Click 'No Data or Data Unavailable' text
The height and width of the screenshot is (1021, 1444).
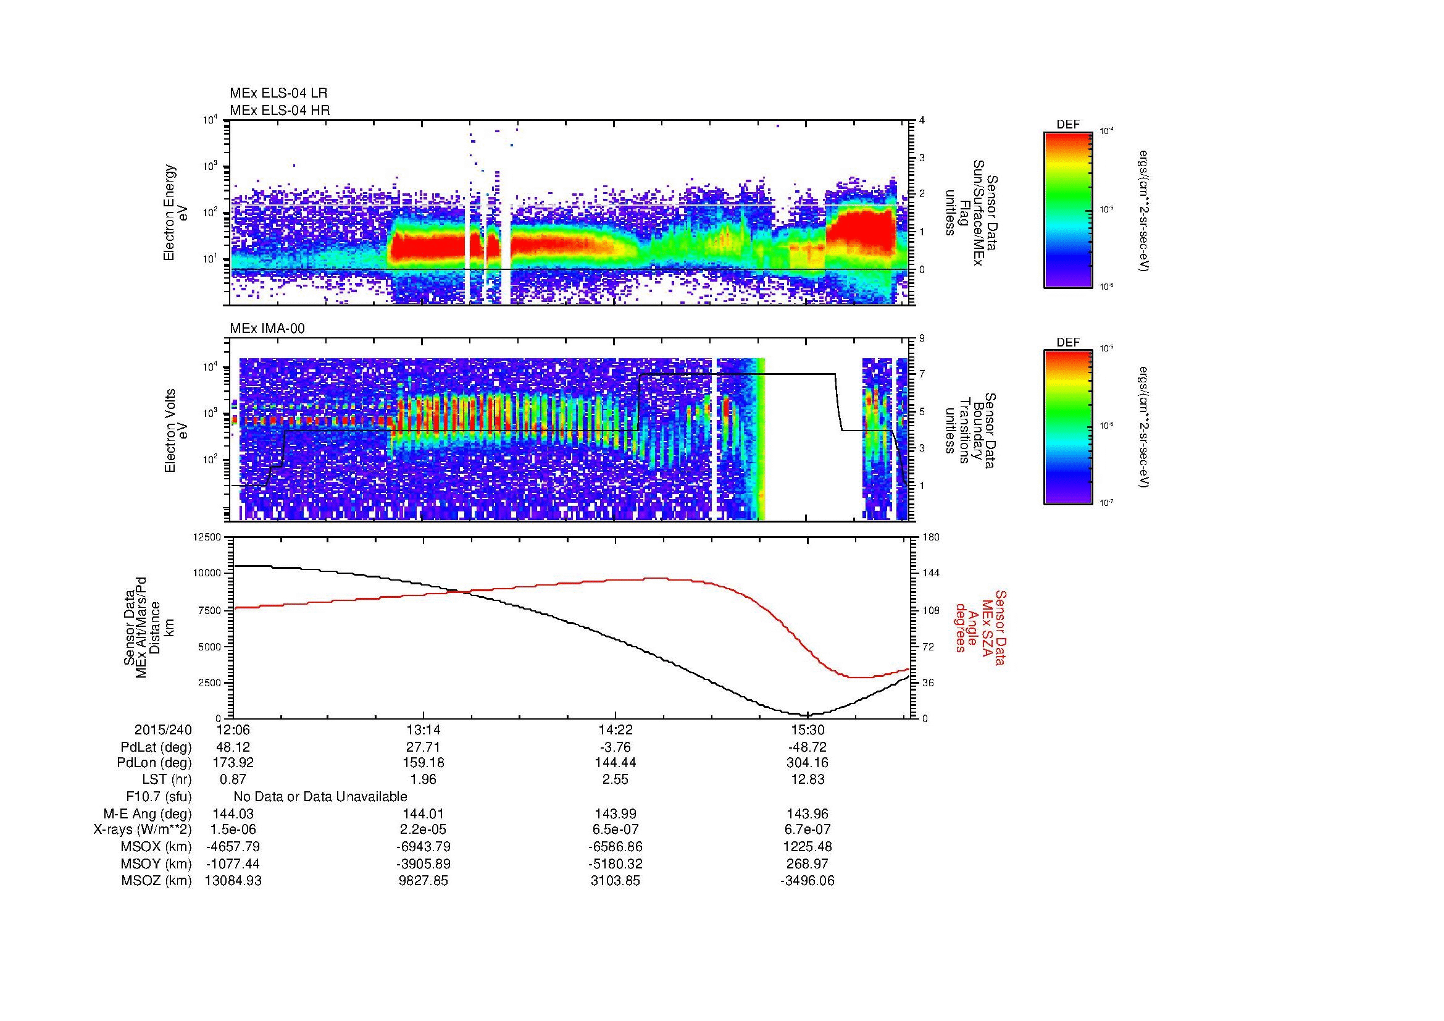[x=320, y=797]
